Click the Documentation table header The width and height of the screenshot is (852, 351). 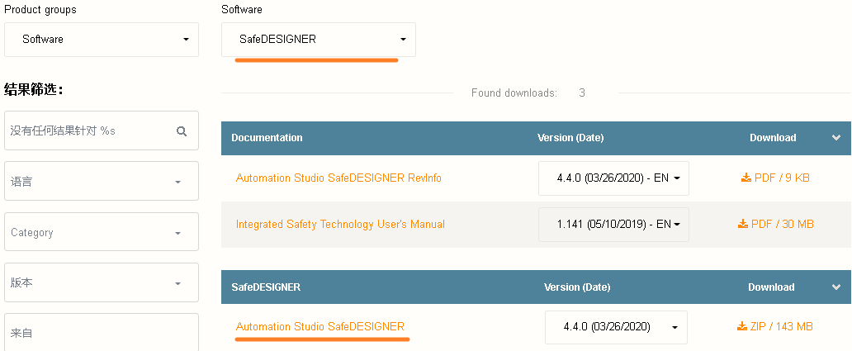pyautogui.click(x=267, y=138)
